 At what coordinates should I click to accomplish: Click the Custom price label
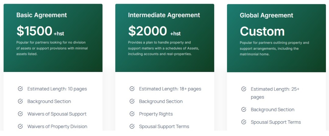point(262,31)
